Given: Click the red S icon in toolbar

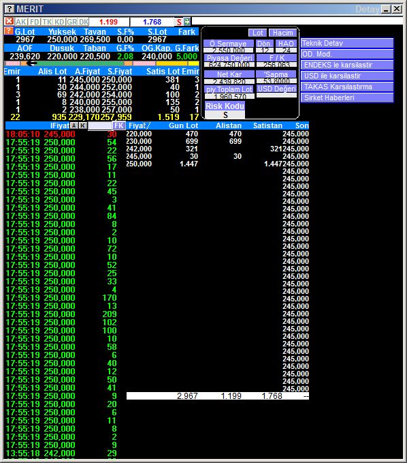Looking at the screenshot, I should pyautogui.click(x=179, y=22).
